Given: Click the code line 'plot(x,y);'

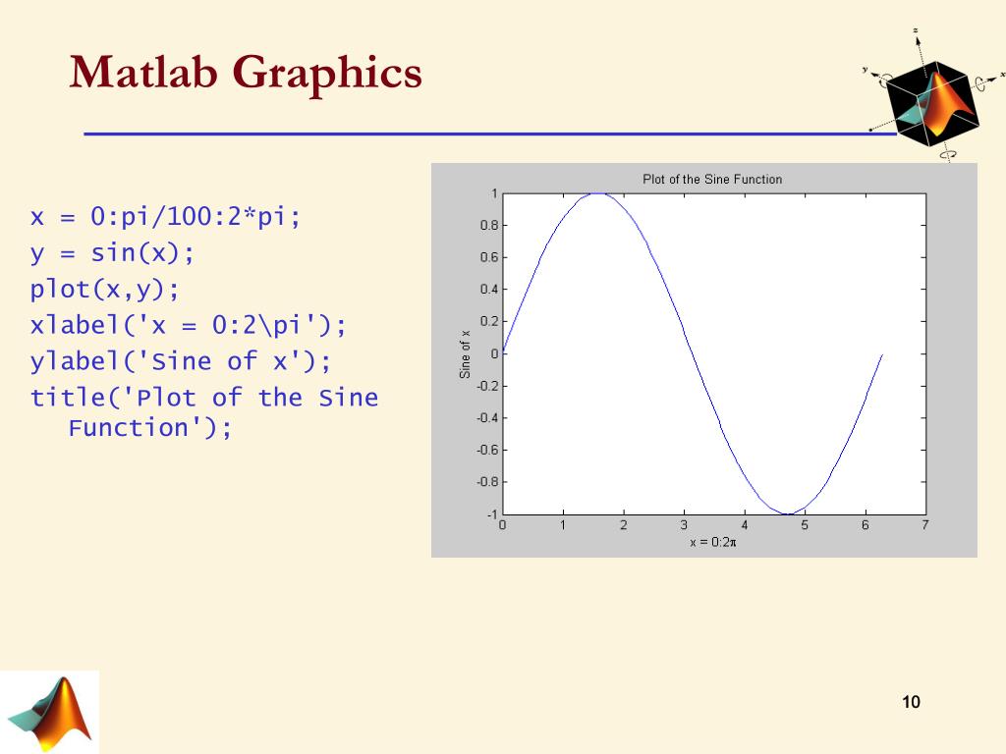Looking at the screenshot, I should (x=104, y=290).
